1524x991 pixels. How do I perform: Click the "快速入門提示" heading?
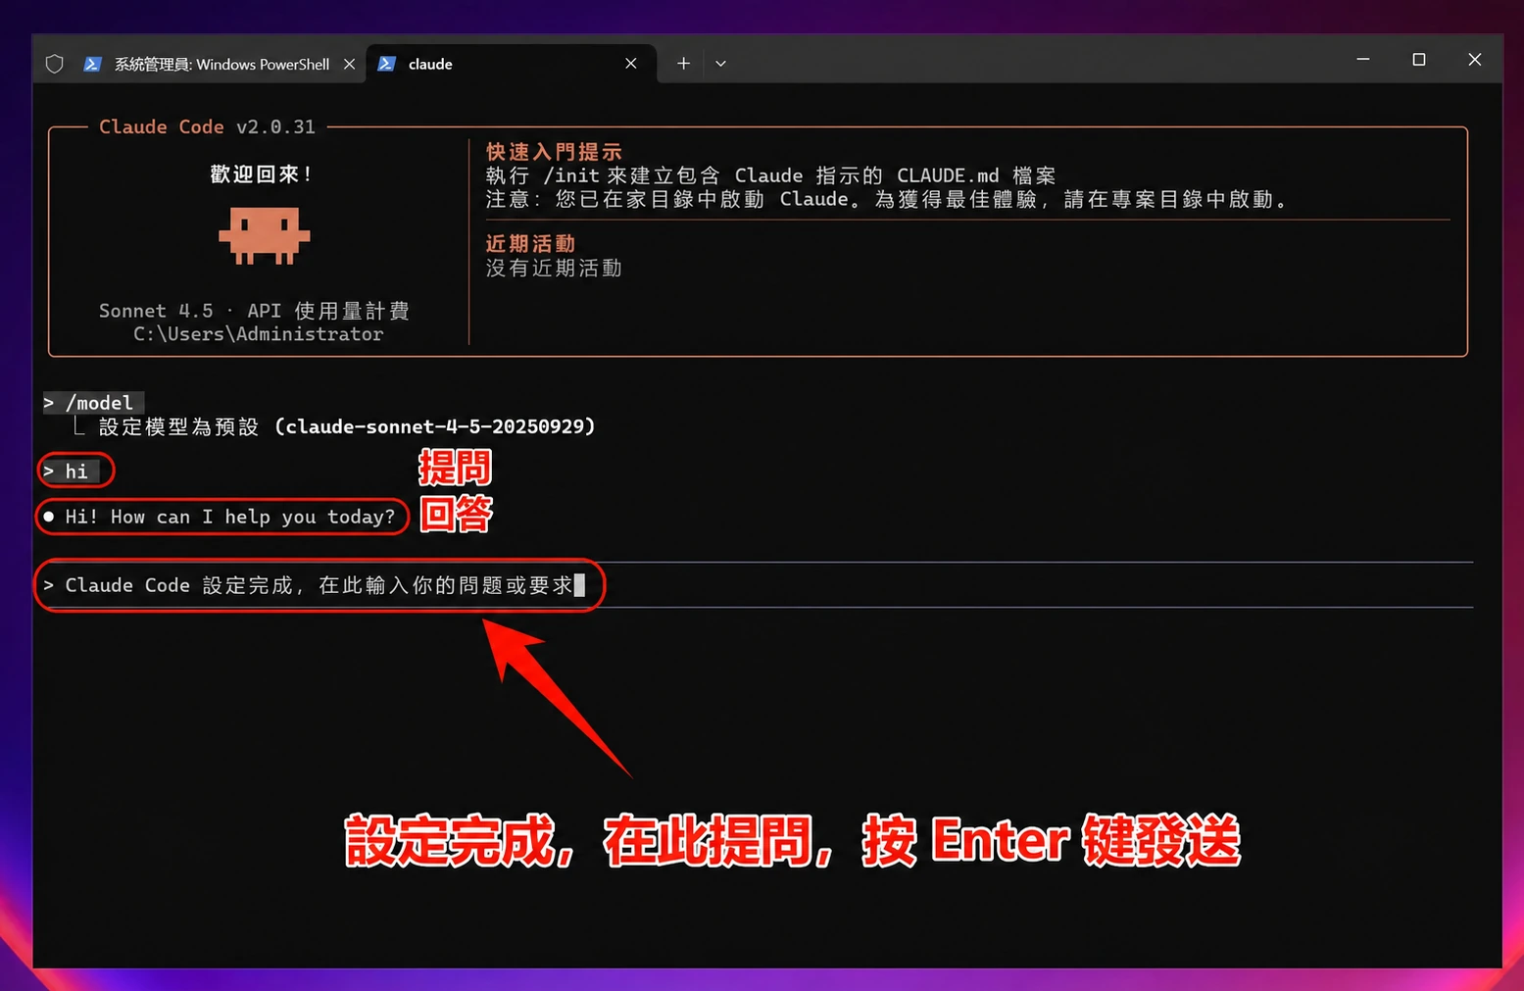[x=554, y=152]
